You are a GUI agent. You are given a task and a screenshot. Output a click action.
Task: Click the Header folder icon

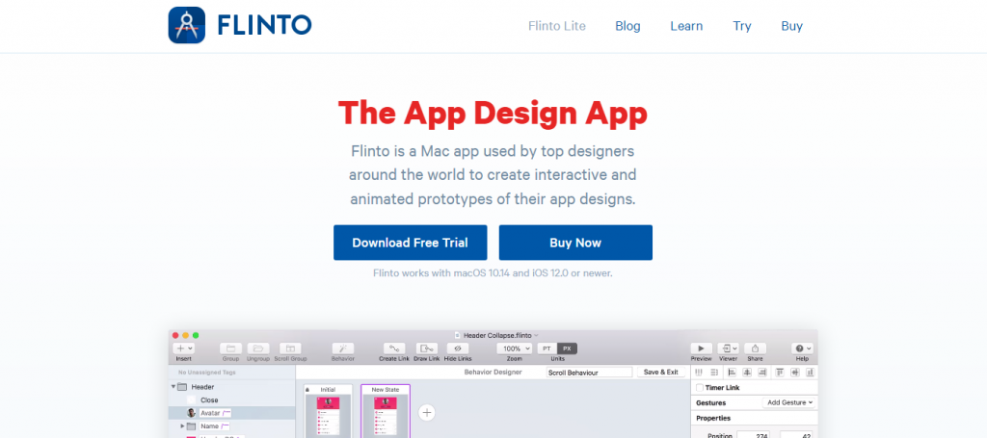point(182,387)
